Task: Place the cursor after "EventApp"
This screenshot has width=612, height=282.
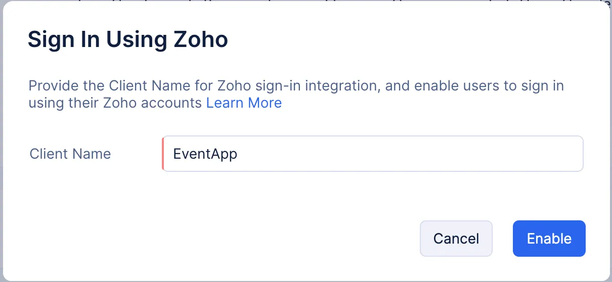Action: pyautogui.click(x=238, y=154)
